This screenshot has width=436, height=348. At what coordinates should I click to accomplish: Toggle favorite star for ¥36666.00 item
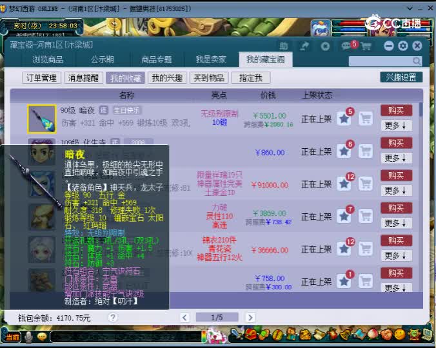(x=344, y=249)
